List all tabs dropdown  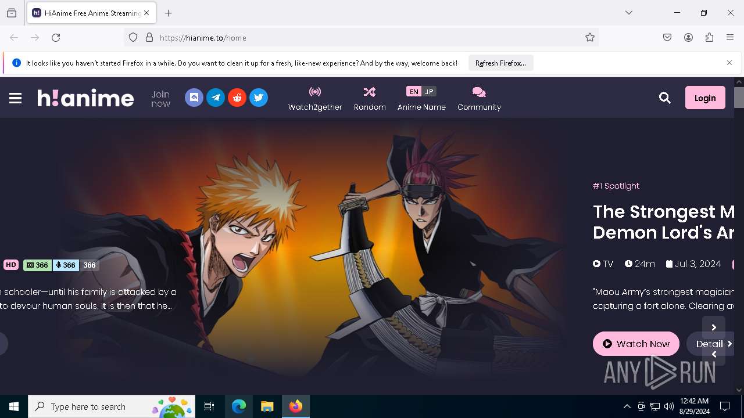tap(629, 13)
